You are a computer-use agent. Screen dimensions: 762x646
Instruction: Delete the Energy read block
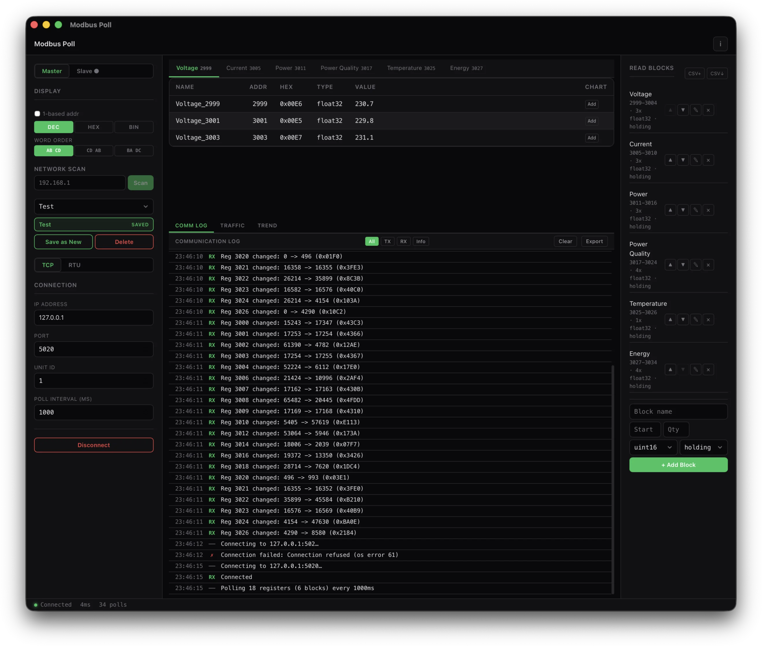tap(708, 370)
